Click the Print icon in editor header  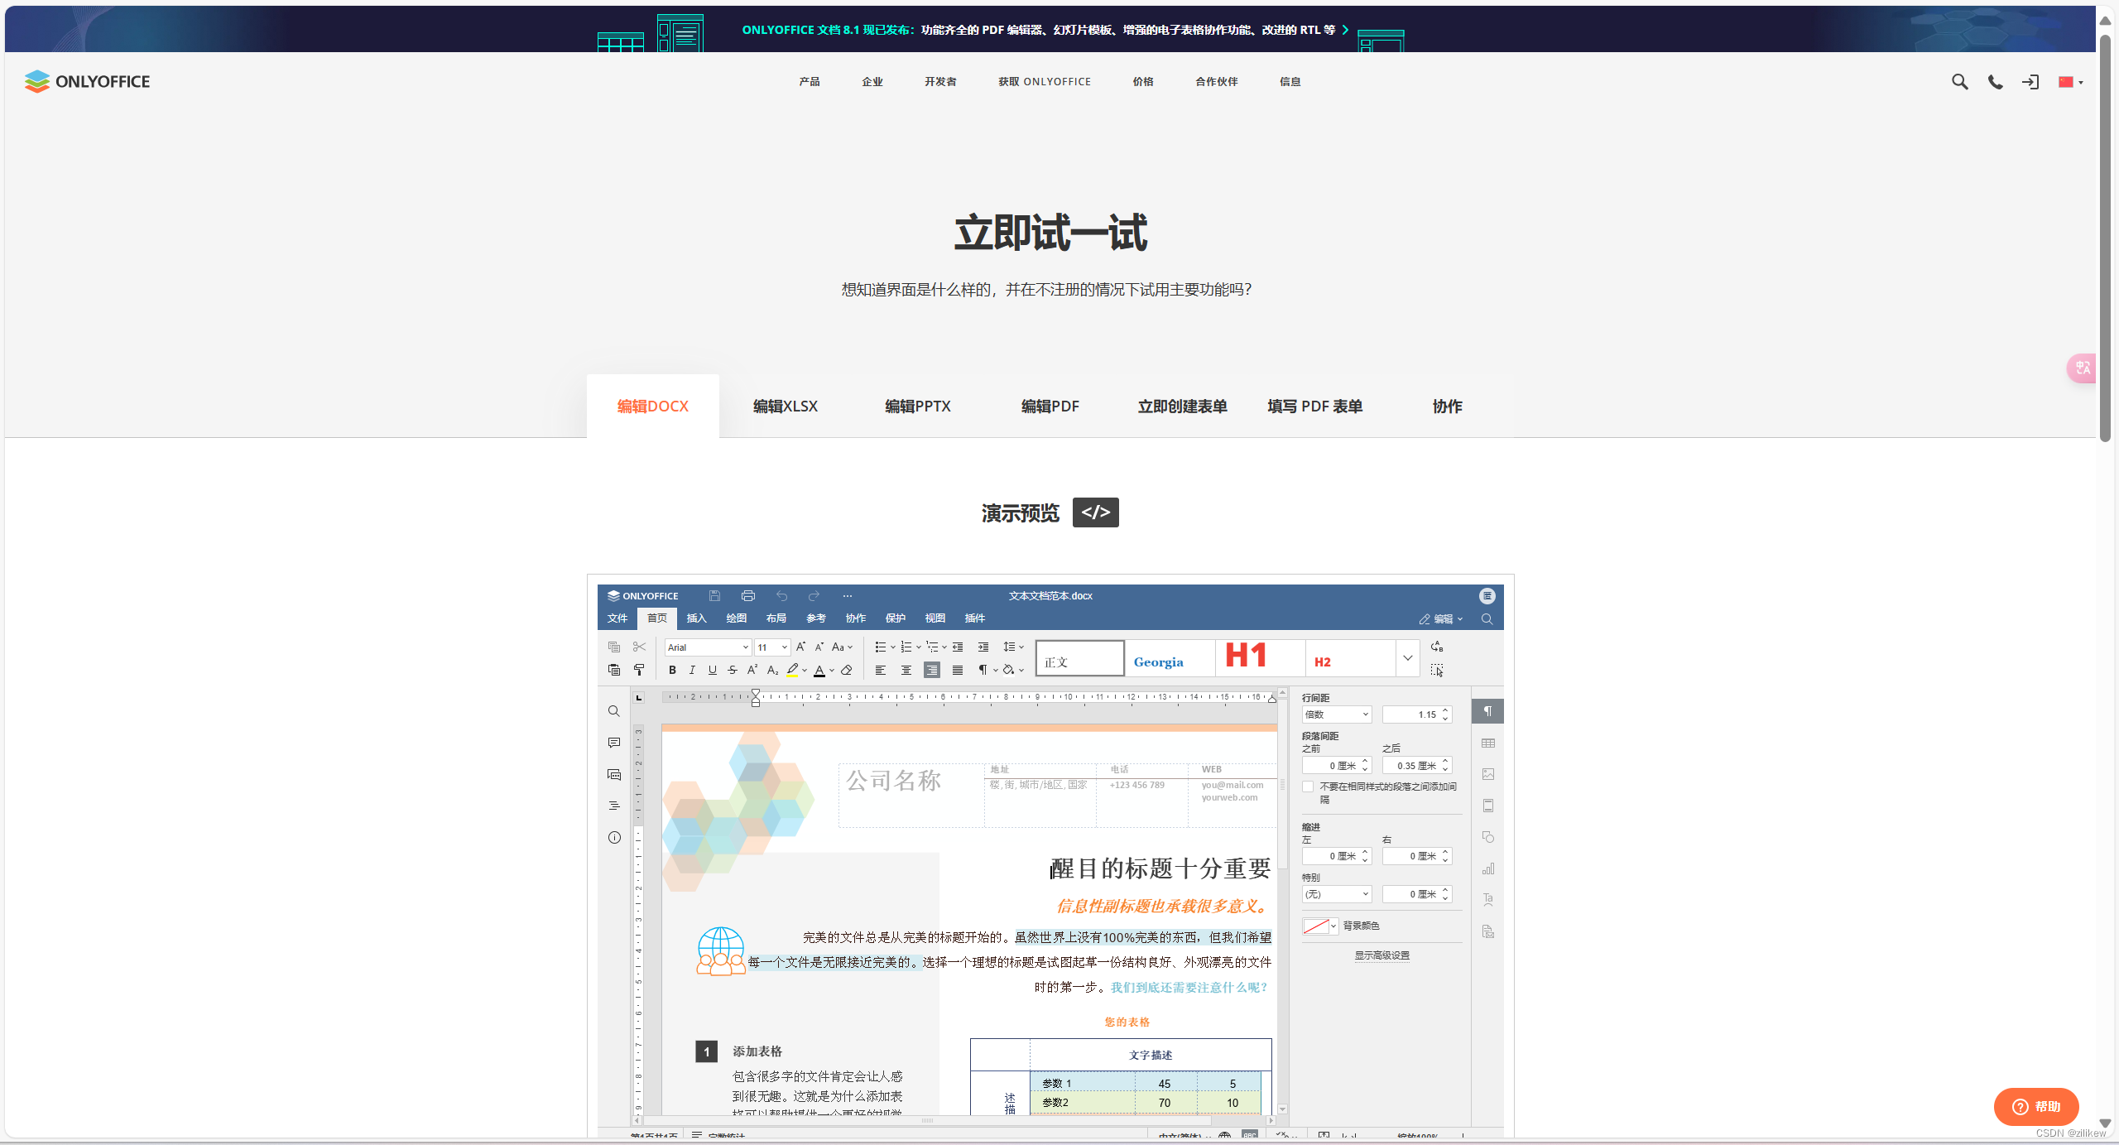click(x=748, y=595)
